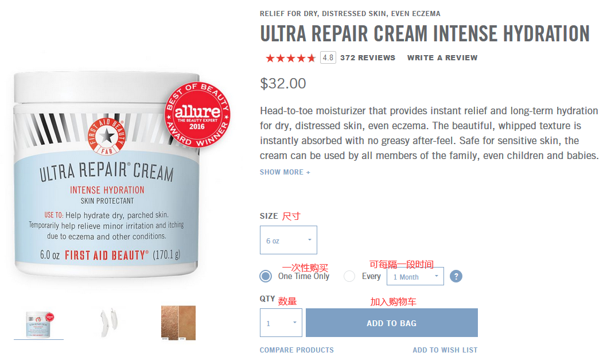Click the main product jar image
The height and width of the screenshot is (364, 611).
[x=106, y=175]
